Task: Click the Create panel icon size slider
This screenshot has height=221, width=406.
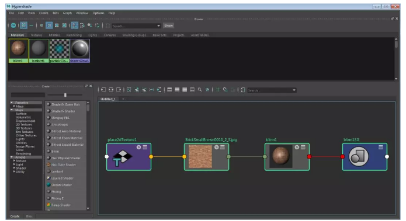Action: (65, 95)
